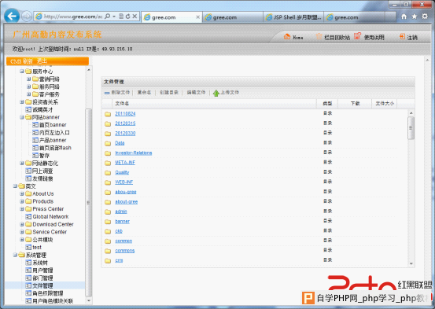435x309 pixels.
Task: Click 重命名 in file toolbar
Action: point(144,92)
